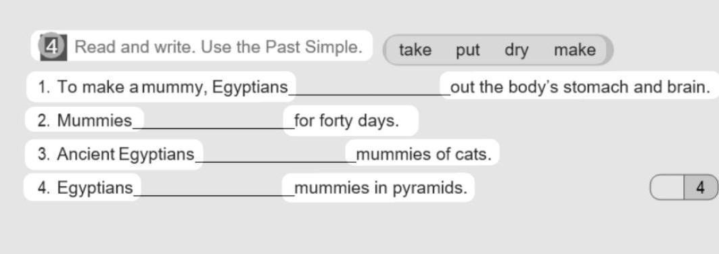The image size is (719, 254).
Task: Click the blank in sentence 4 before 'mummies in pyramids'
Action: pos(214,190)
